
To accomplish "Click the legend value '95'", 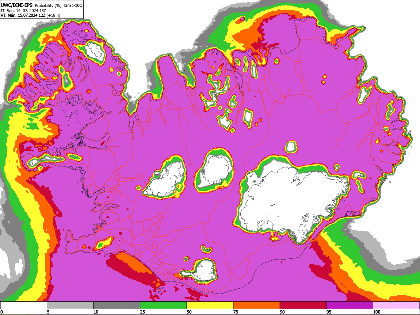I will pos(329,312).
